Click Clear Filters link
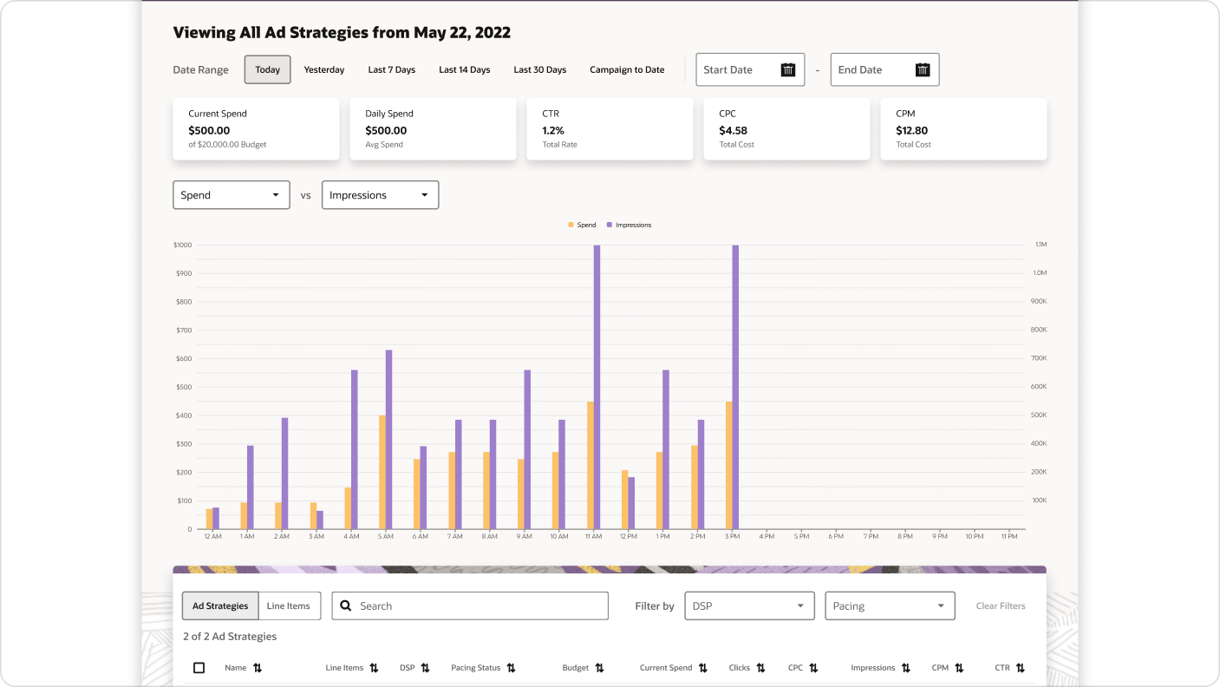This screenshot has width=1220, height=687. tap(1001, 605)
